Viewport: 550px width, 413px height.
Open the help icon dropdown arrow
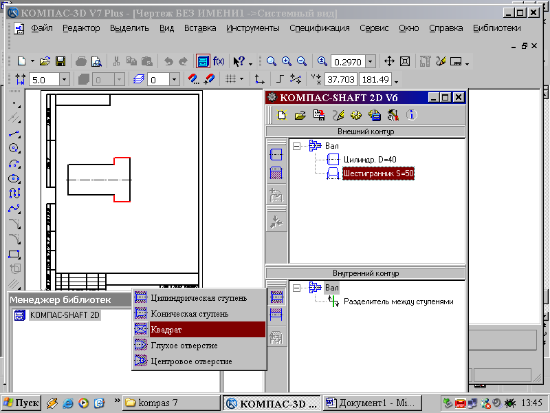click(250, 63)
